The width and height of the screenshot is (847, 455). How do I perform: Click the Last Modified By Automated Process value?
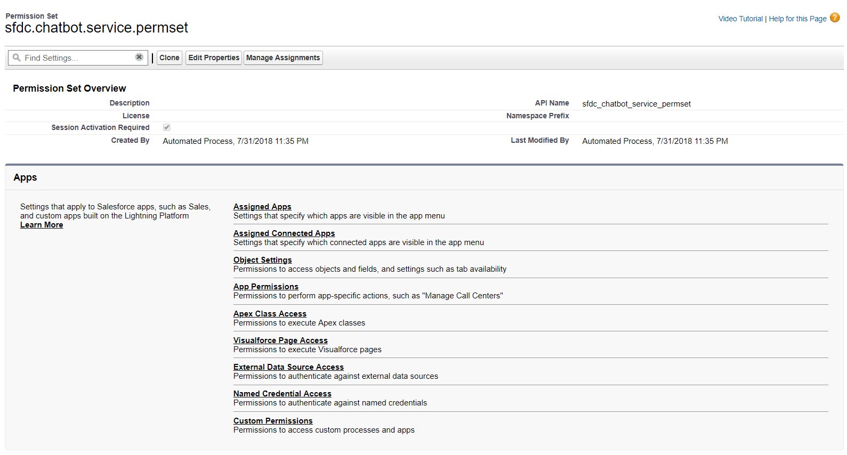tap(655, 141)
